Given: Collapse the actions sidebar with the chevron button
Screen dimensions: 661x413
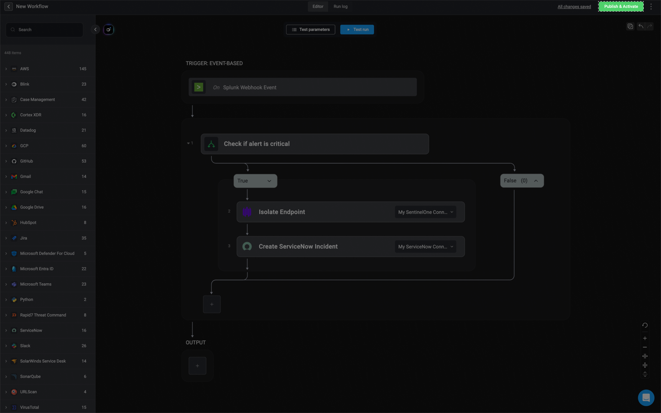Looking at the screenshot, I should point(95,30).
